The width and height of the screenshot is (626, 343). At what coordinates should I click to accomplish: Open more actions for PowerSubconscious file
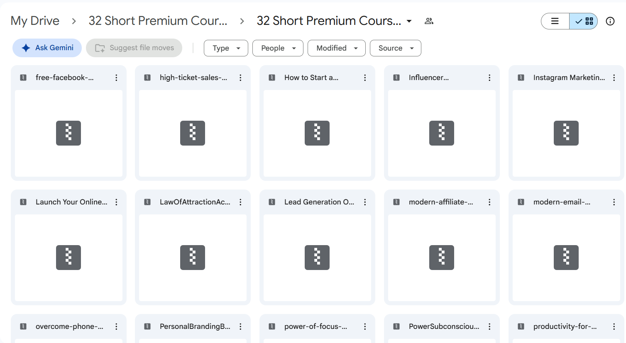coord(489,326)
